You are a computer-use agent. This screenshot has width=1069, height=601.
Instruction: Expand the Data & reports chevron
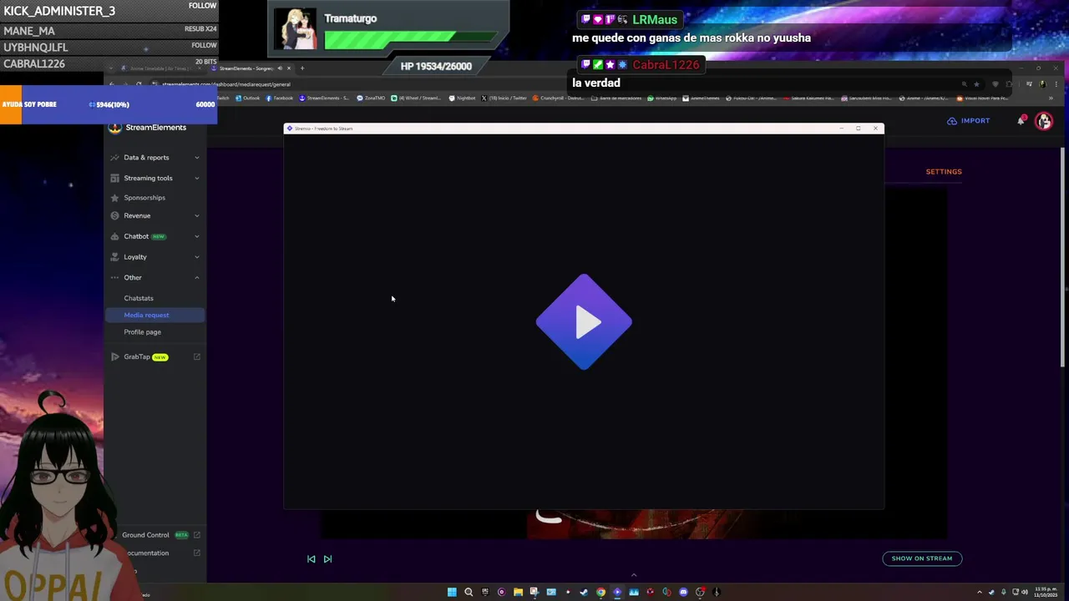click(197, 157)
